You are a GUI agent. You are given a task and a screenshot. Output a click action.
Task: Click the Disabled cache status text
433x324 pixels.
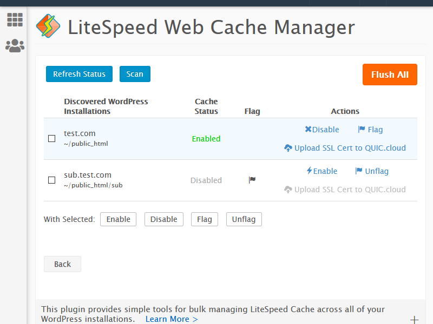tap(206, 180)
